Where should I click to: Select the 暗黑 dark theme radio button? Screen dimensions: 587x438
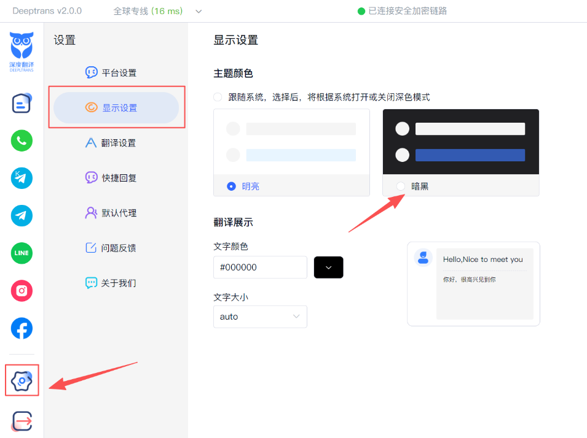[x=401, y=186]
